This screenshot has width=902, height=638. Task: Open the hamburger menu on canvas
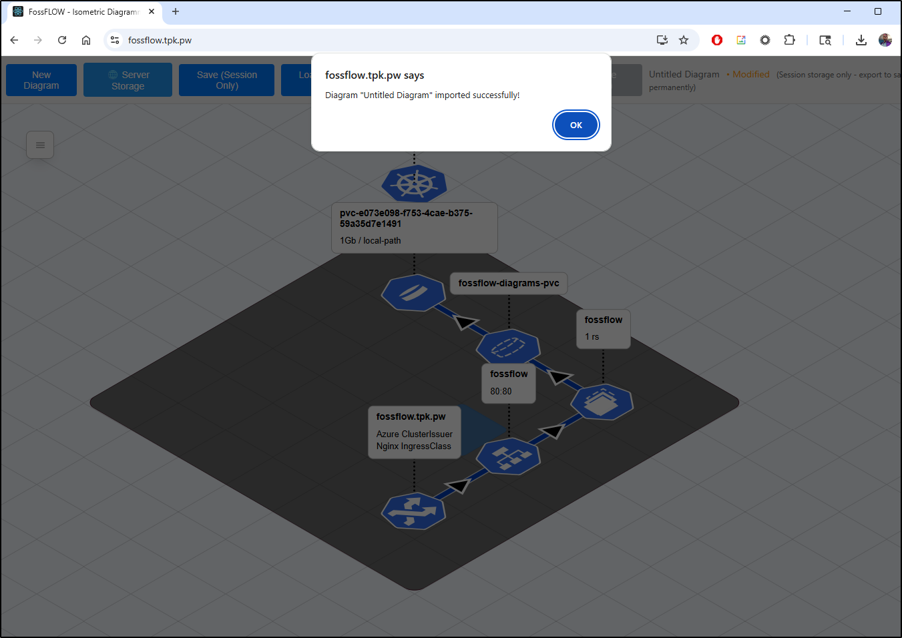pyautogui.click(x=40, y=145)
